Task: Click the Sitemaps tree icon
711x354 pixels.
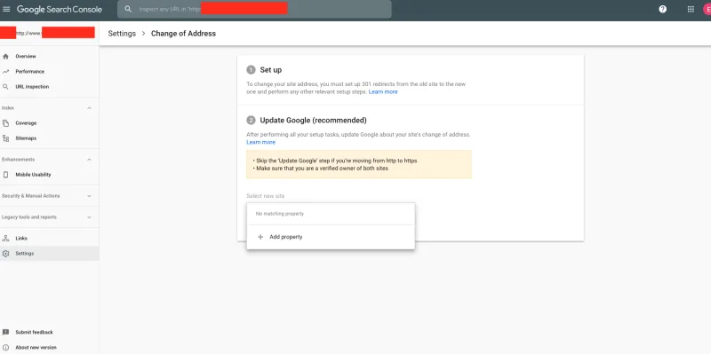Action: click(x=5, y=138)
